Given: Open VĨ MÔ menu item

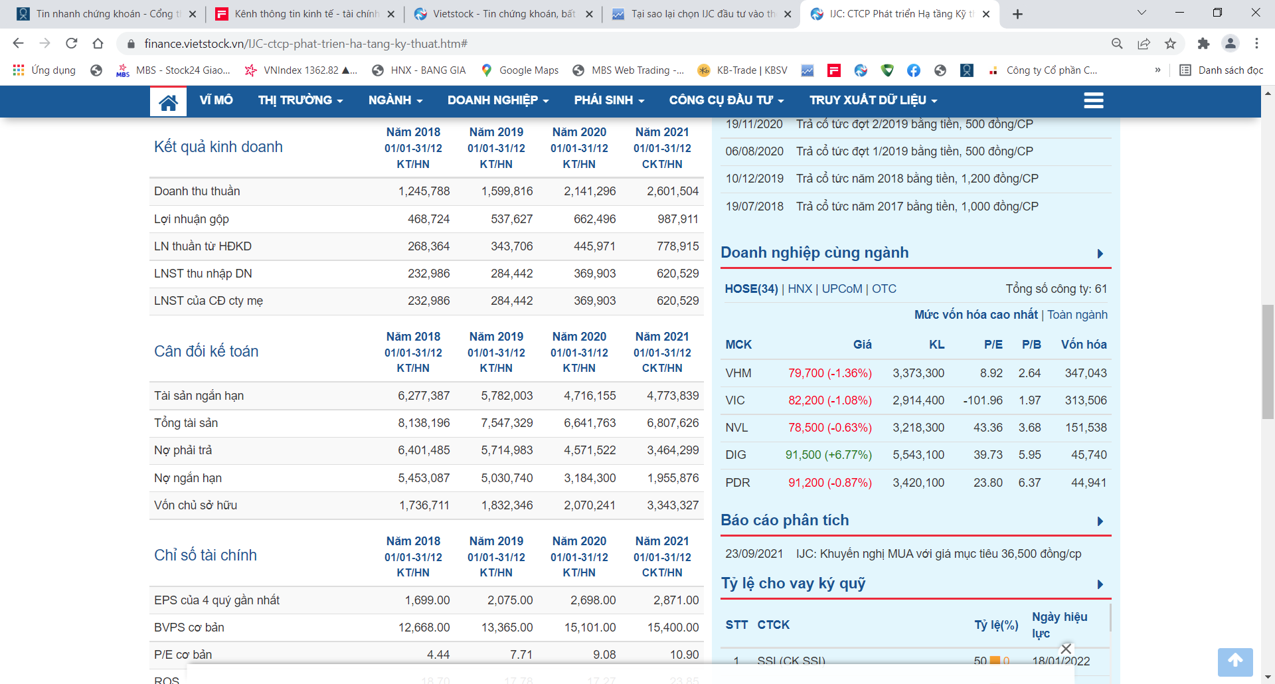Looking at the screenshot, I should (216, 100).
